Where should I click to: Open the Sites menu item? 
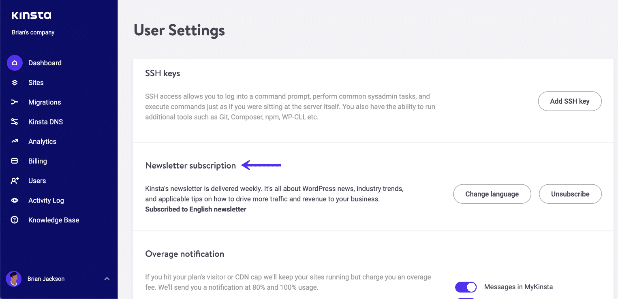pos(36,83)
